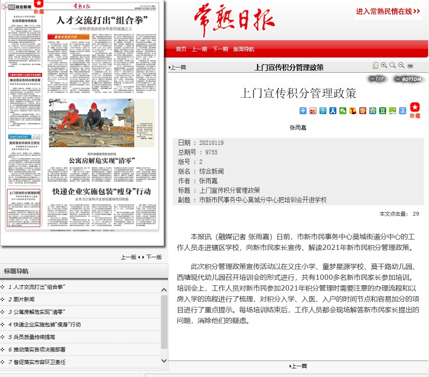Click the large article title 上门宣传积分管理政策
The width and height of the screenshot is (429, 377).
pos(298,93)
